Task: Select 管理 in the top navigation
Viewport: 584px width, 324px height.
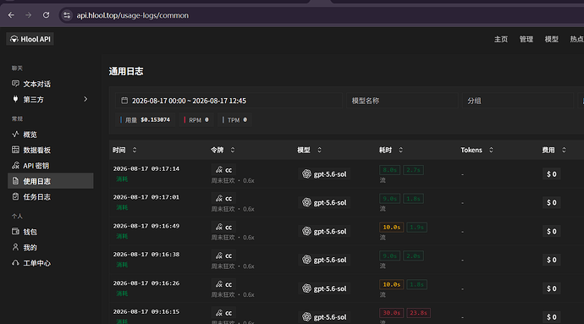Action: 526,39
